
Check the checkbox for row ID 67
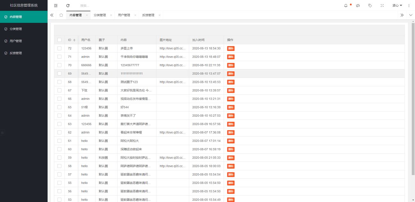coord(59,90)
